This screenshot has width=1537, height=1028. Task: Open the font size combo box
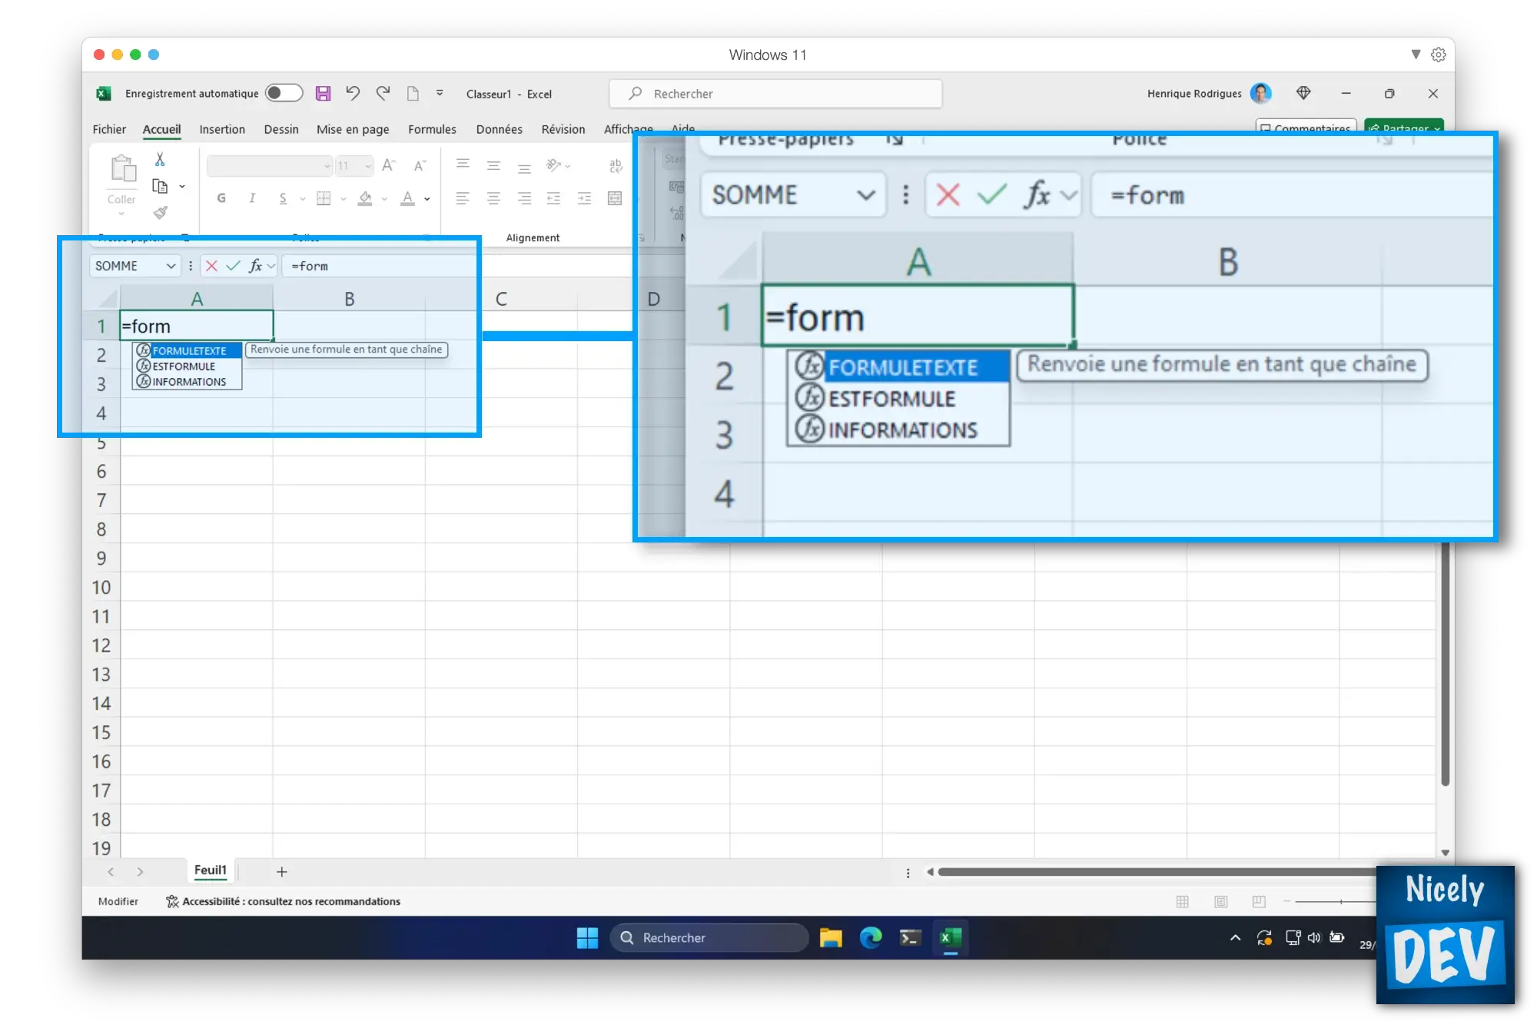pyautogui.click(x=354, y=165)
